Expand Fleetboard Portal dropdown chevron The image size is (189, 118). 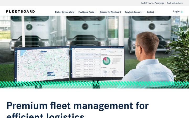96,12
